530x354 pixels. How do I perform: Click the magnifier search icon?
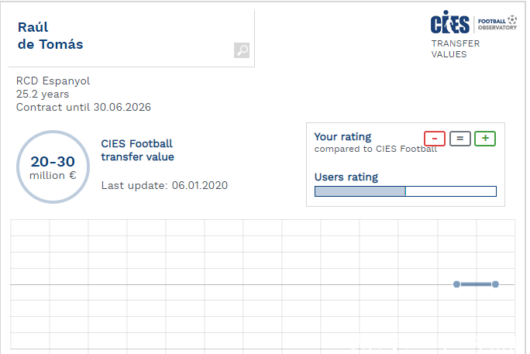242,50
